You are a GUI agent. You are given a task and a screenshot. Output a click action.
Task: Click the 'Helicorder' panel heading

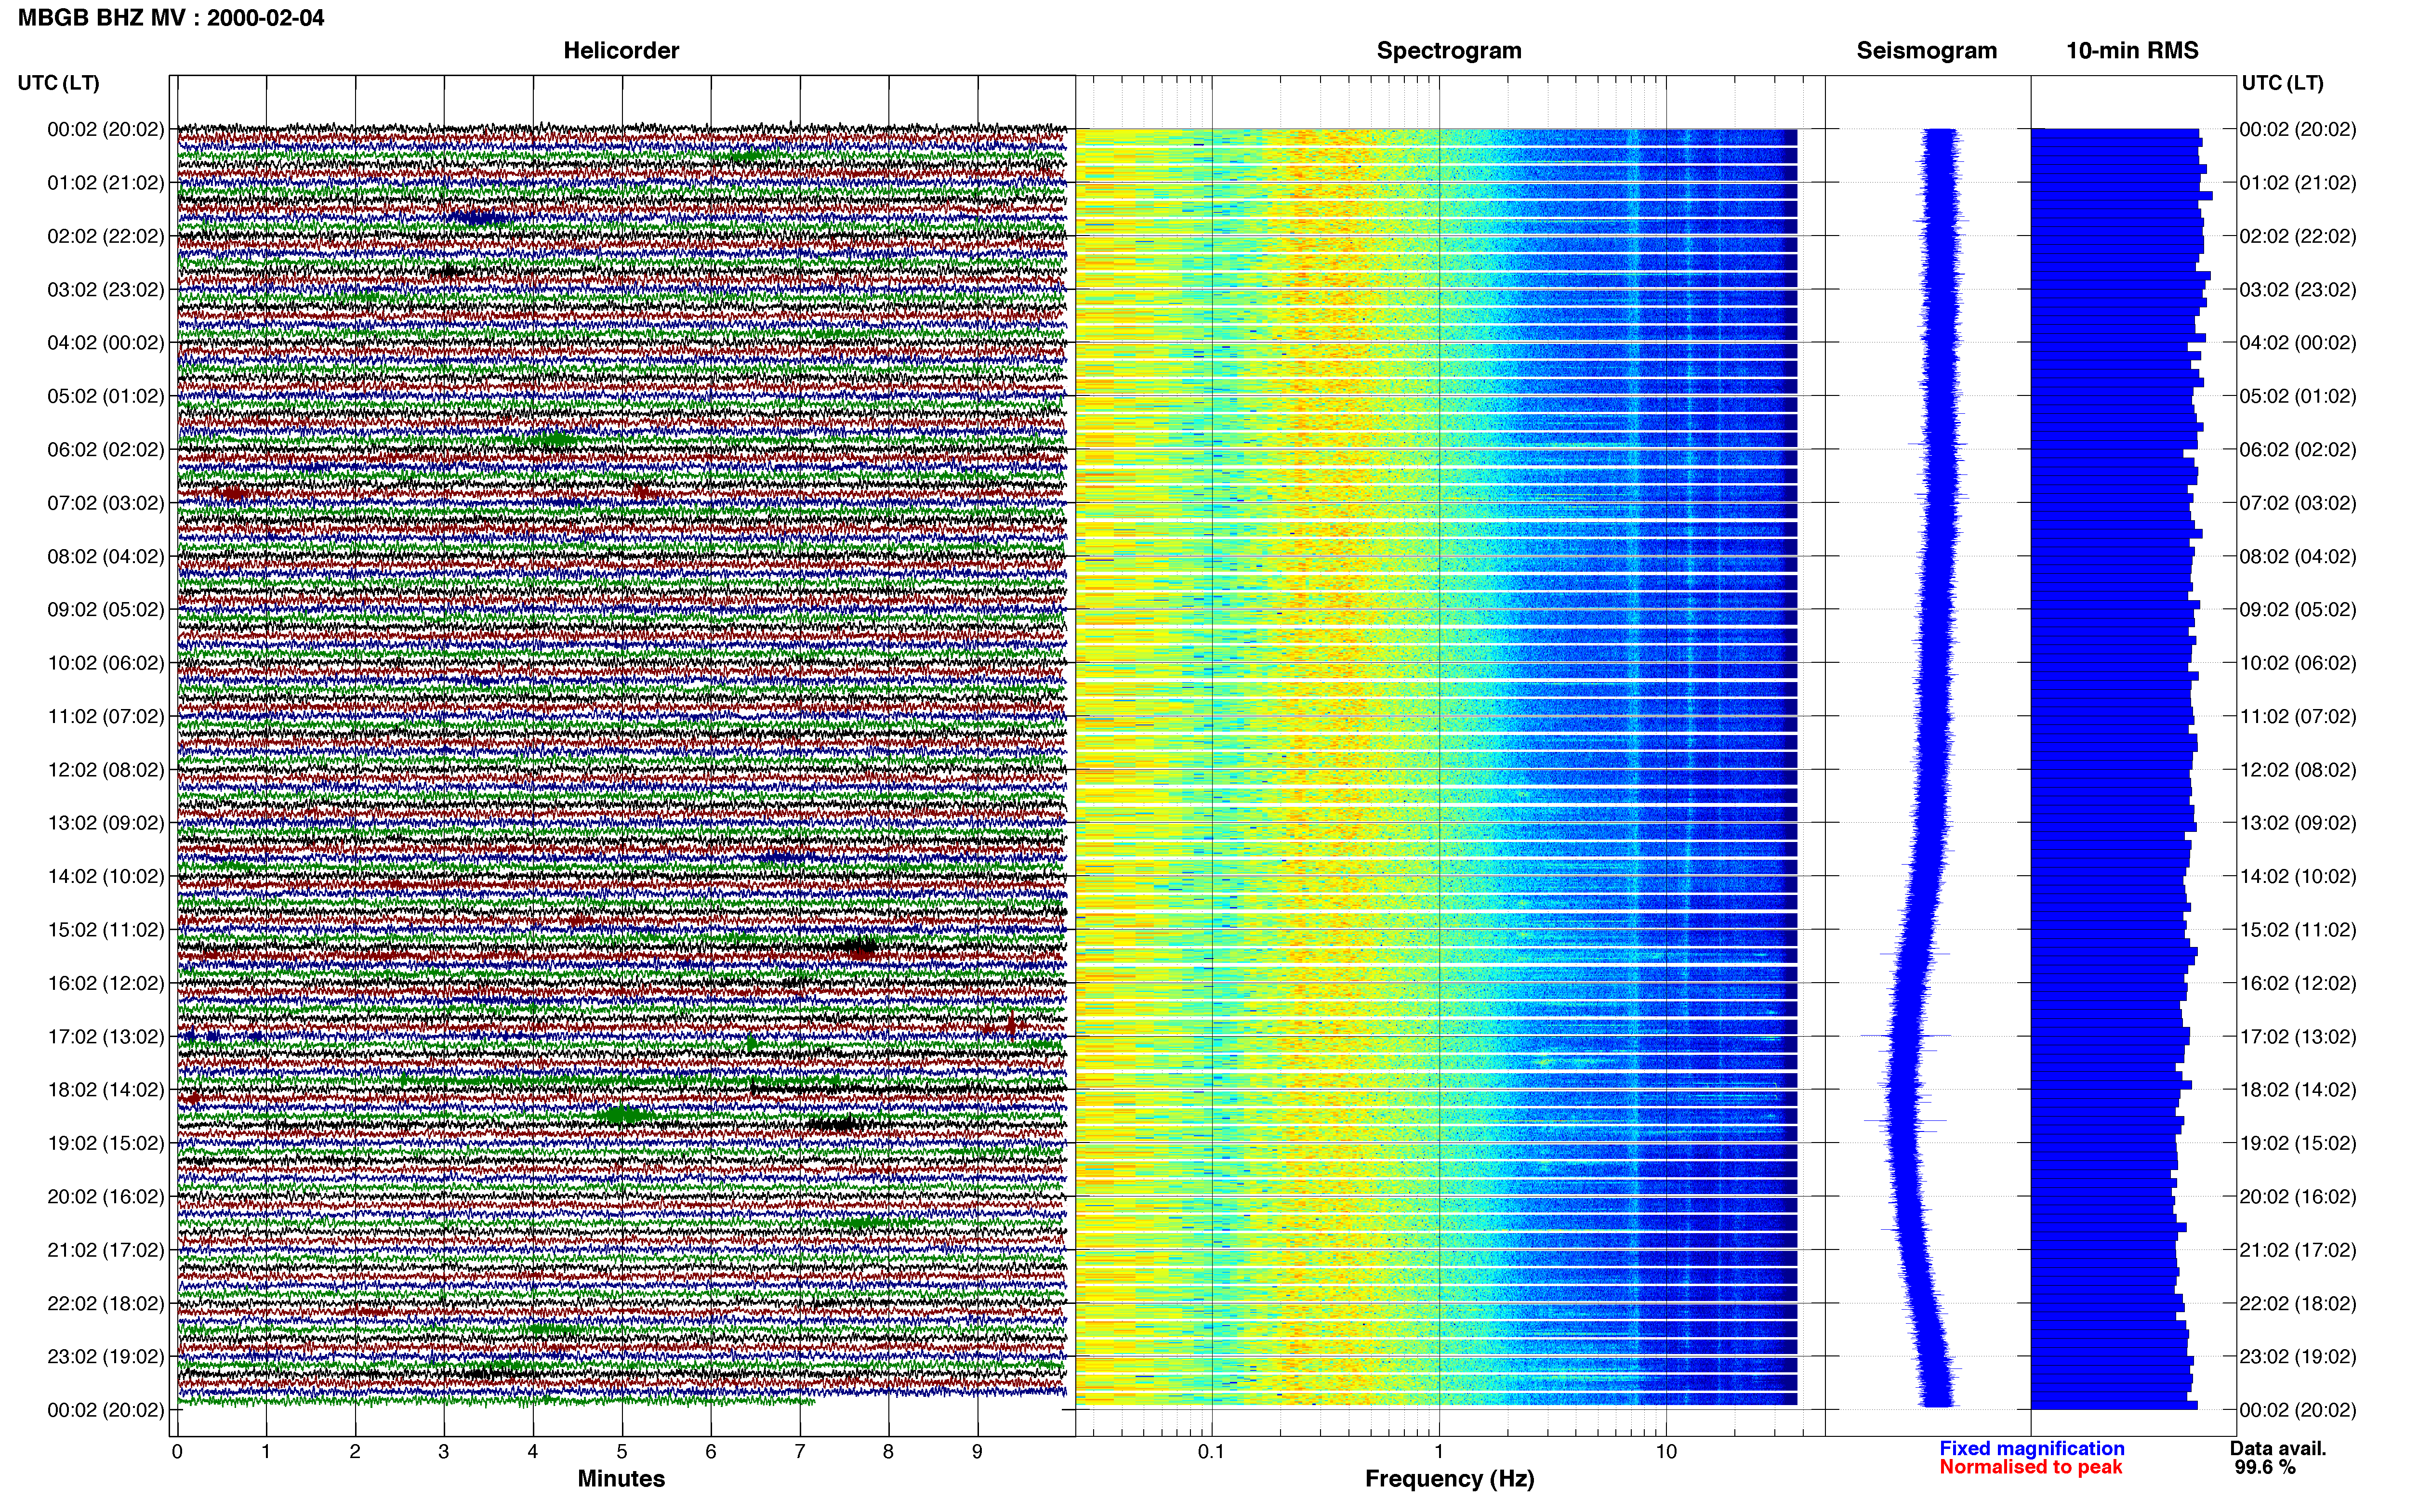click(621, 51)
